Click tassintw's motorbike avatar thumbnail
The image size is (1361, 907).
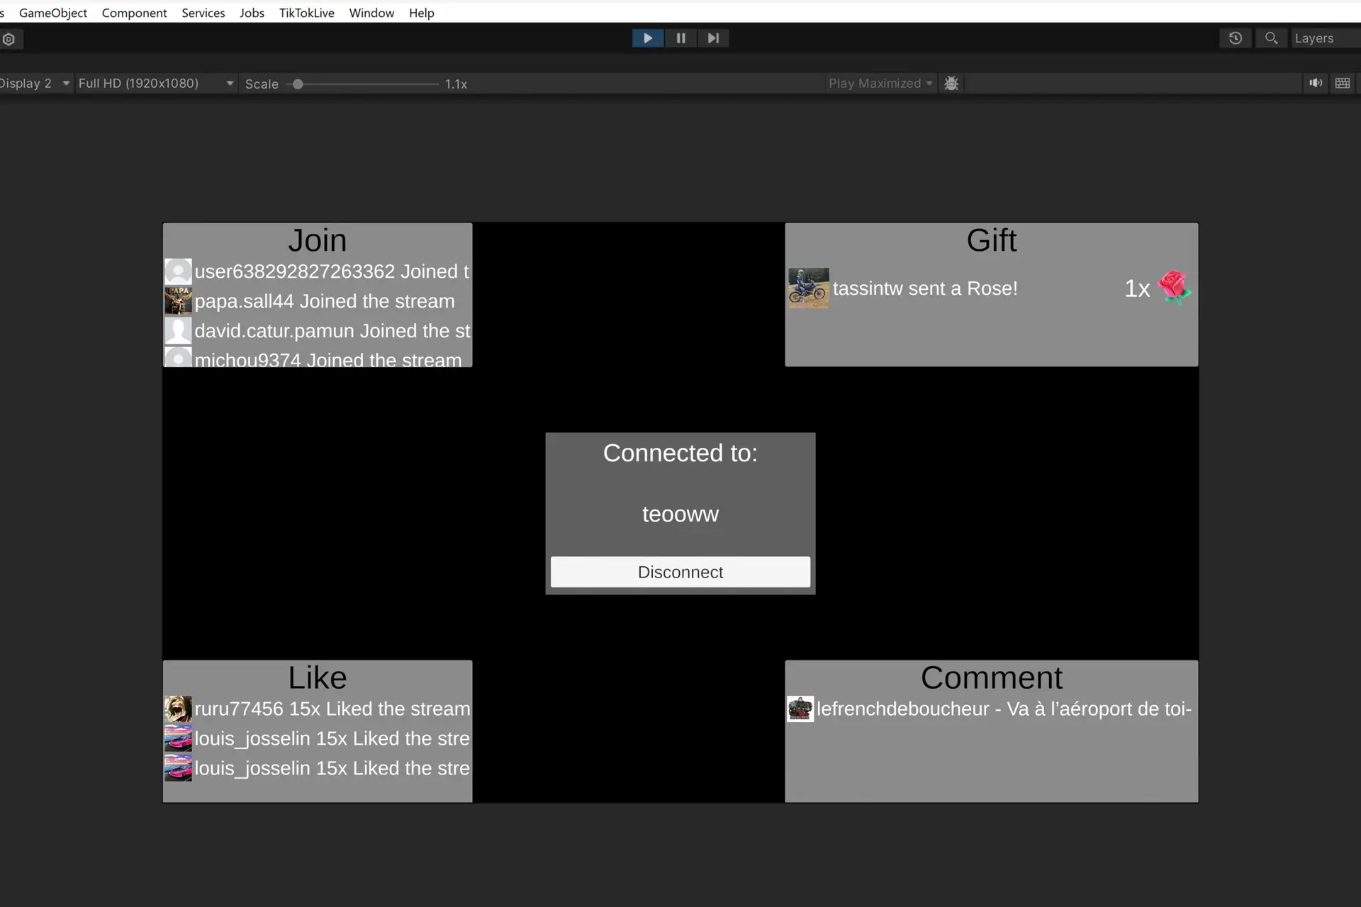click(x=808, y=288)
